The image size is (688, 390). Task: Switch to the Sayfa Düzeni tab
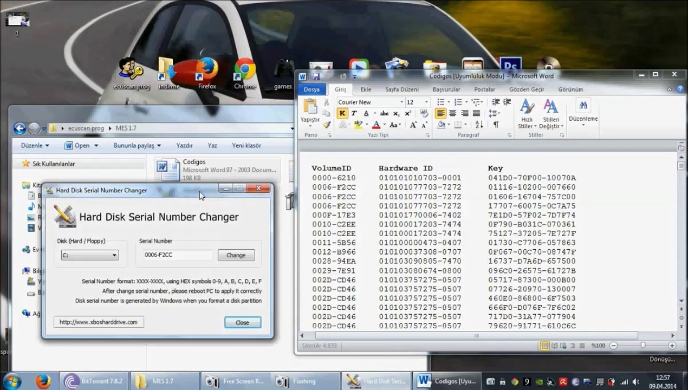coord(402,89)
